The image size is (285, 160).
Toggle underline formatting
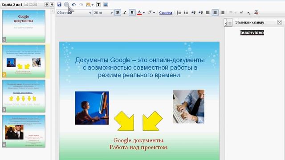132,12
